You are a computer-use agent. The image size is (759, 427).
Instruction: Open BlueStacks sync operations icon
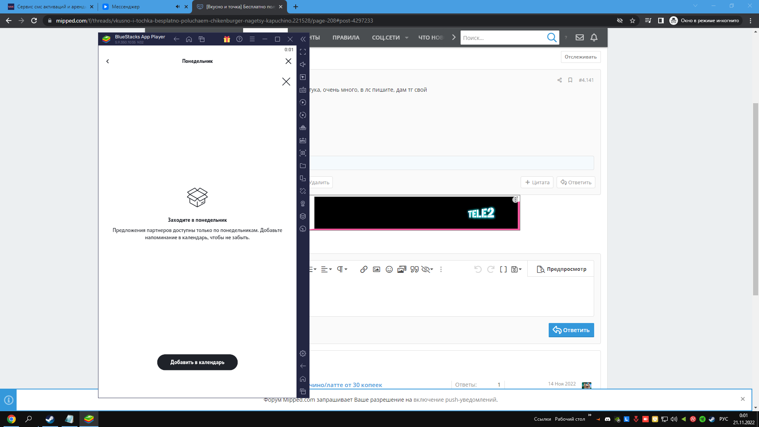[303, 115]
